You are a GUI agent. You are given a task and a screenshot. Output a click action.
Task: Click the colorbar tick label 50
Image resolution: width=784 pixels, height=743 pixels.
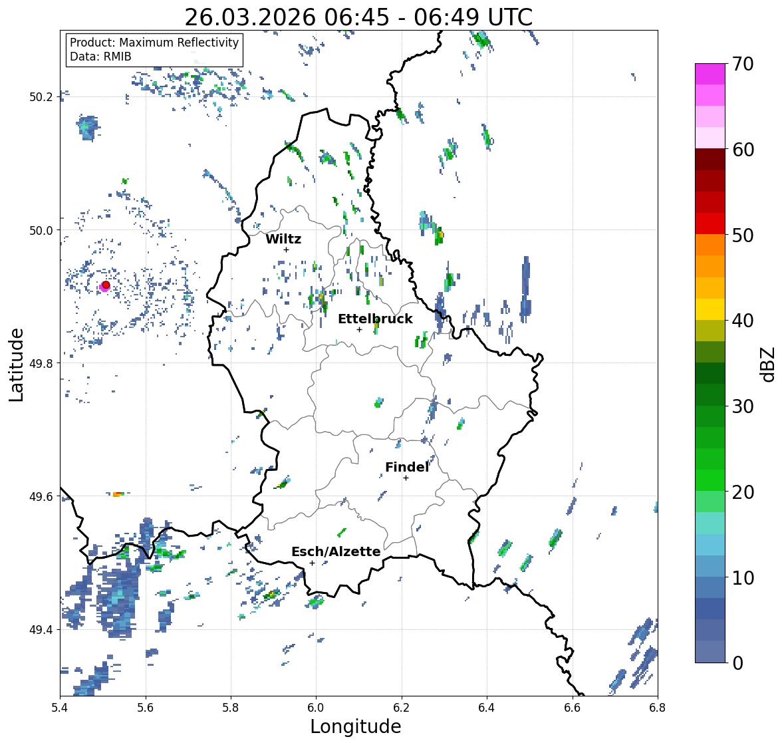pos(743,235)
